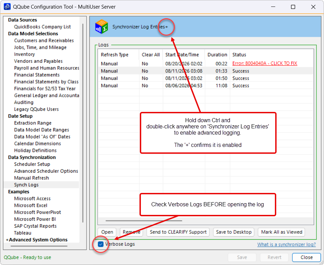Image resolution: width=324 pixels, height=265 pixels.
Task: Open Data Model "As Of" Dates
Action: click(x=42, y=137)
